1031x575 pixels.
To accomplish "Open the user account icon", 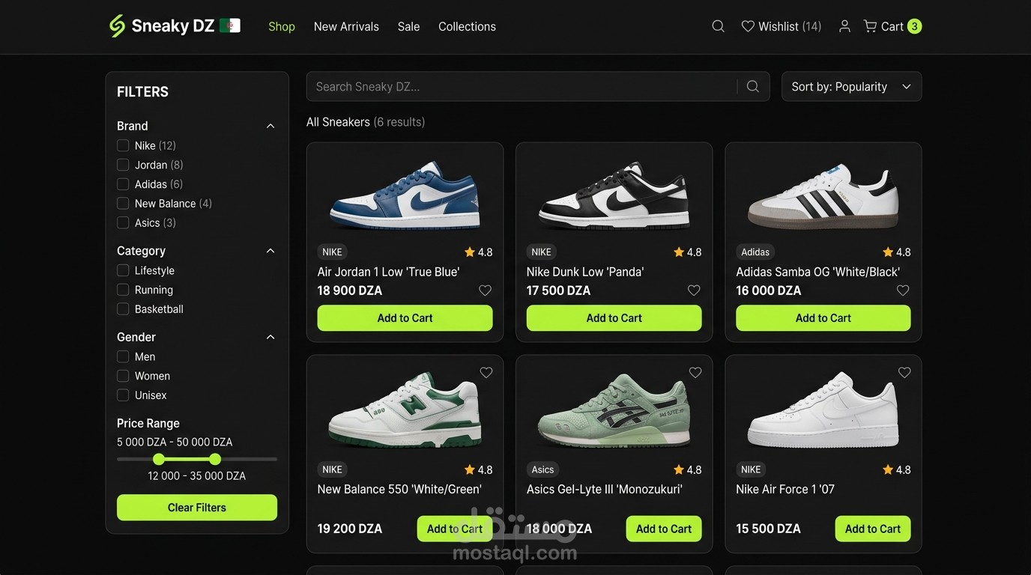I will coord(844,26).
